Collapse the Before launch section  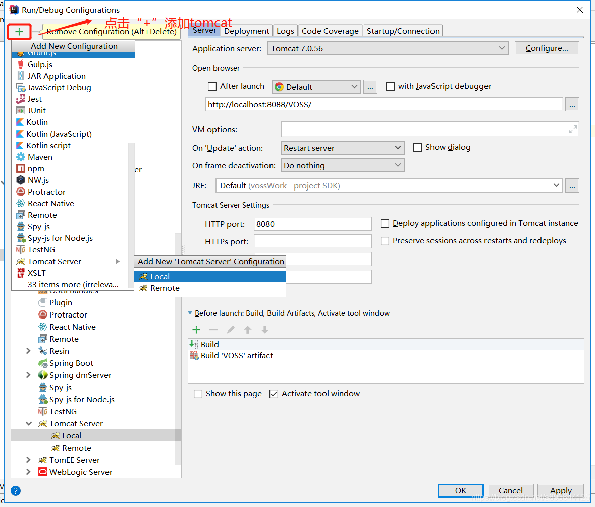click(x=190, y=313)
